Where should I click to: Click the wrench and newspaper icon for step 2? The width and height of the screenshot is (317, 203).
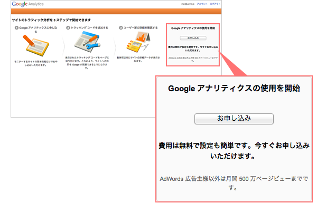(87, 42)
